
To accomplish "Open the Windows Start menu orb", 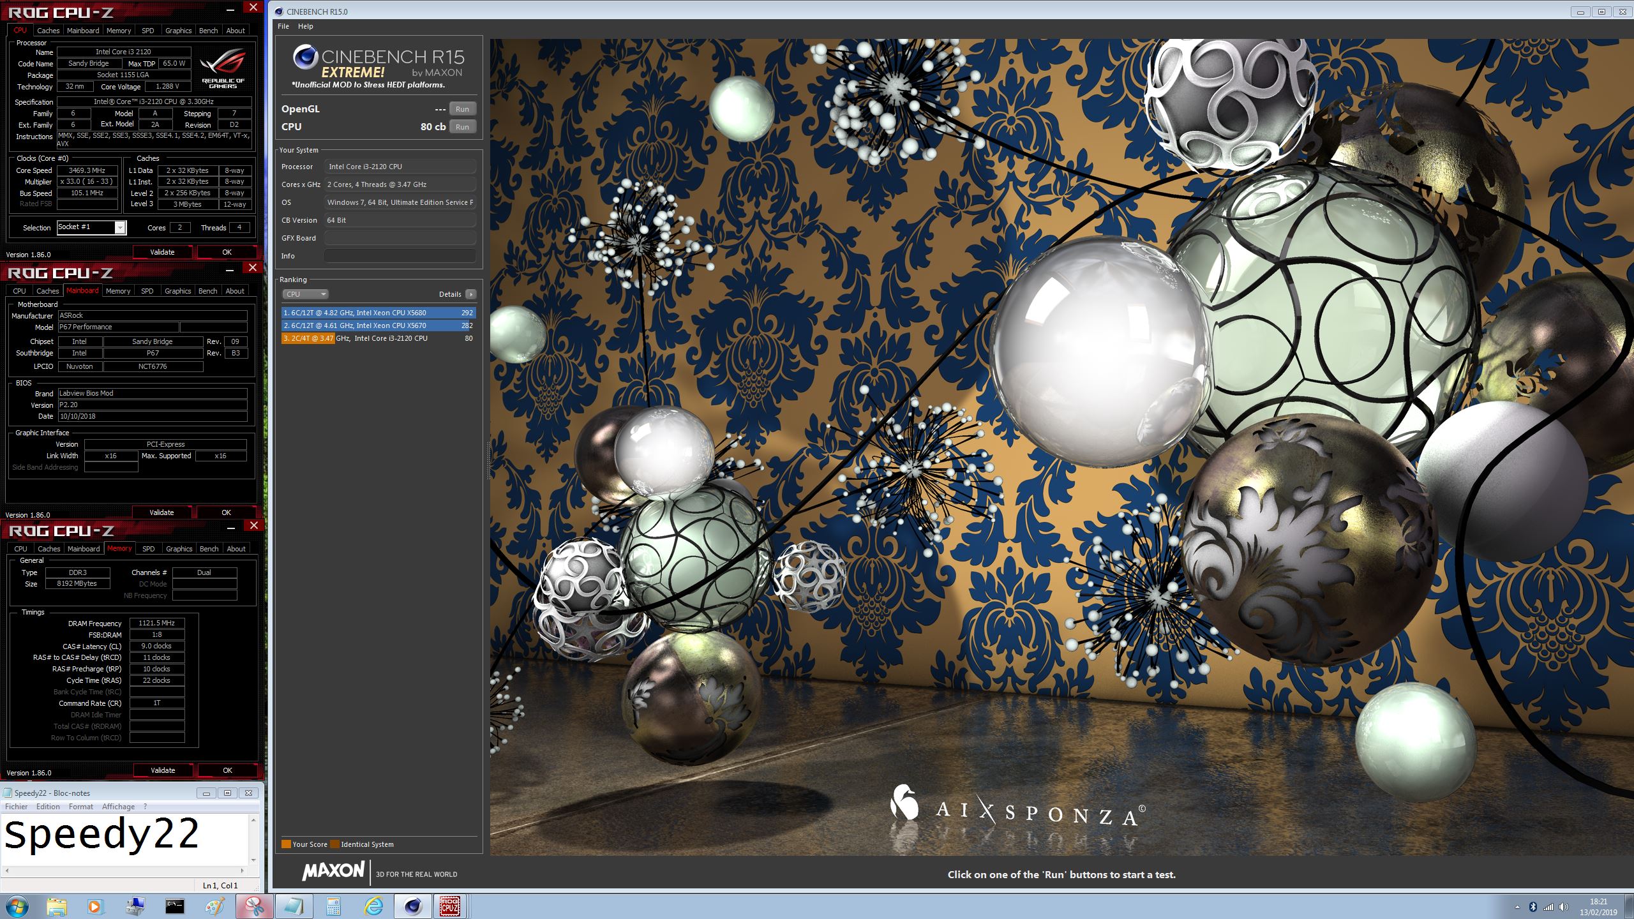I will (x=17, y=906).
